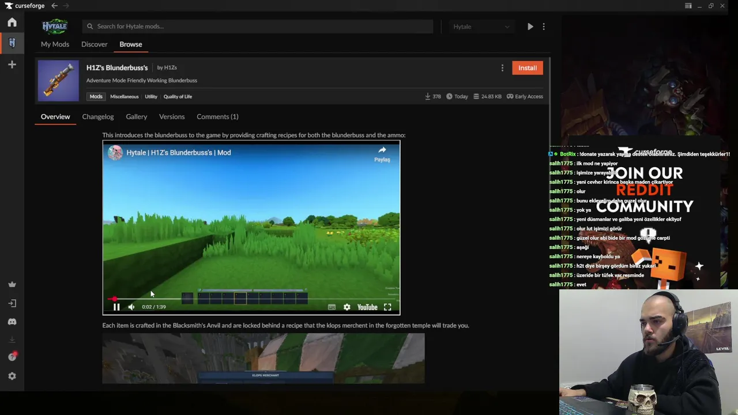This screenshot has height=415, width=738.
Task: Open author link H1Zs
Action: [171, 67]
